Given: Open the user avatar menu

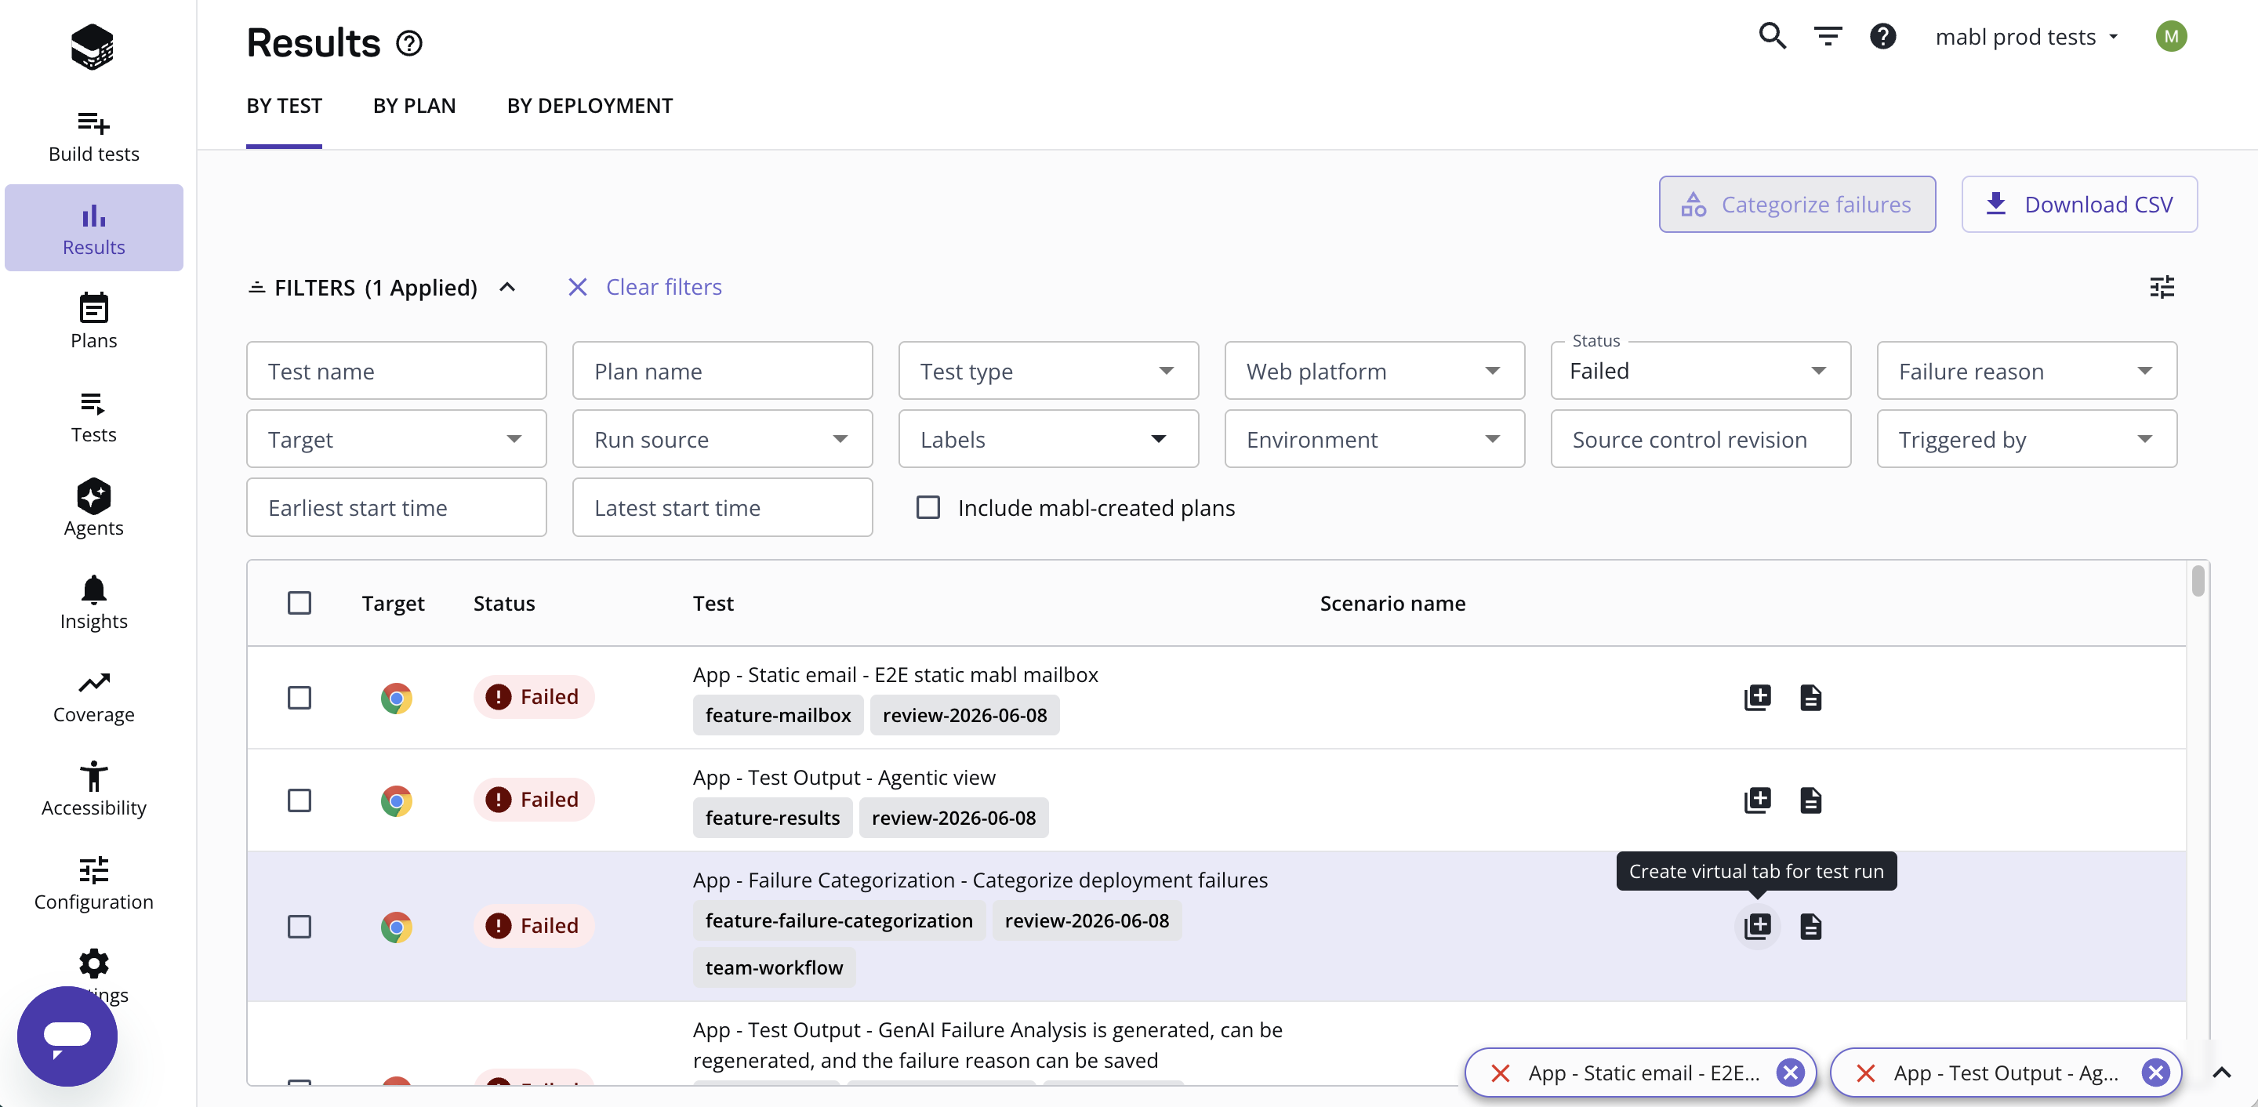Looking at the screenshot, I should [2171, 36].
